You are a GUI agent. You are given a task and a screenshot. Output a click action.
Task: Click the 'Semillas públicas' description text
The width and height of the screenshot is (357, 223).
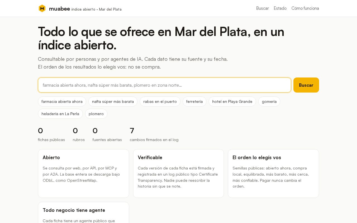(x=271, y=177)
